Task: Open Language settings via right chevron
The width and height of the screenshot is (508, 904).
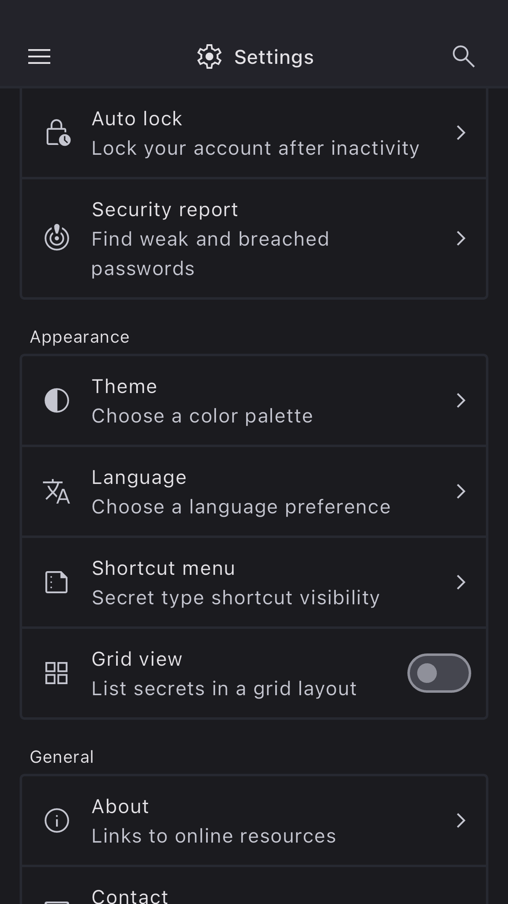Action: [x=461, y=491]
